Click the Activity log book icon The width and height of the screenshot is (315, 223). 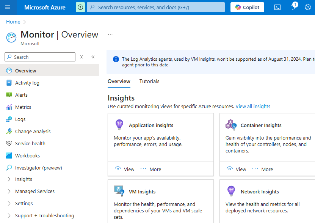[x=9, y=83]
